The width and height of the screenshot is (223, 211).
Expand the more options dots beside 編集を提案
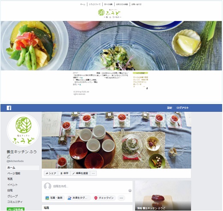click(x=93, y=173)
